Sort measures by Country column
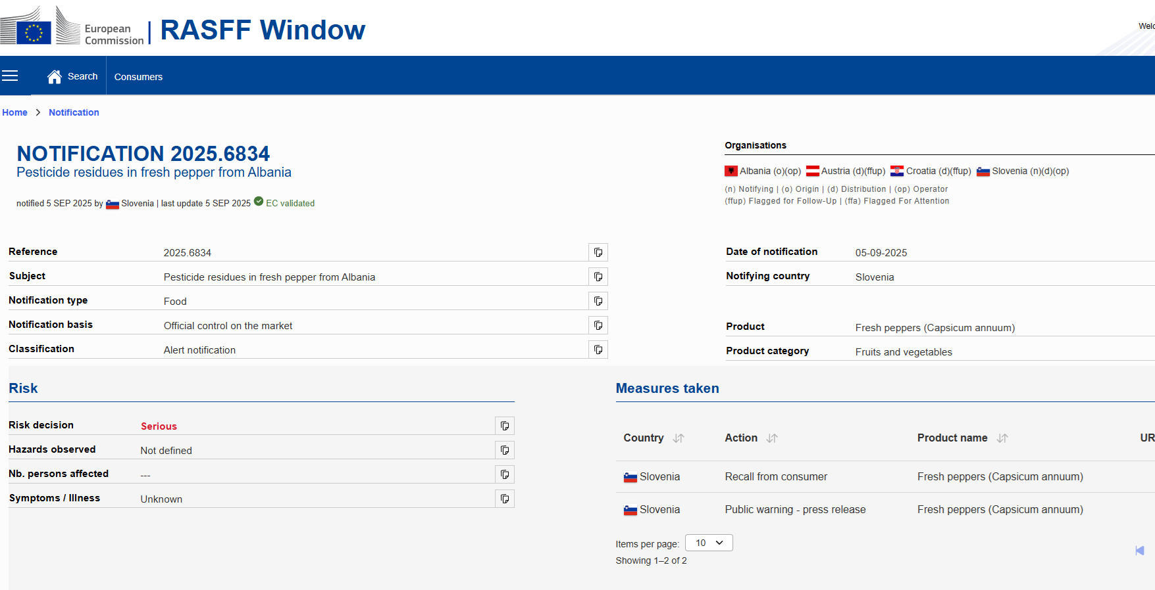 point(679,438)
